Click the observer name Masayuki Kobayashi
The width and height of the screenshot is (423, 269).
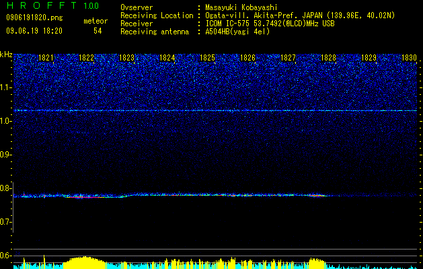click(x=241, y=7)
